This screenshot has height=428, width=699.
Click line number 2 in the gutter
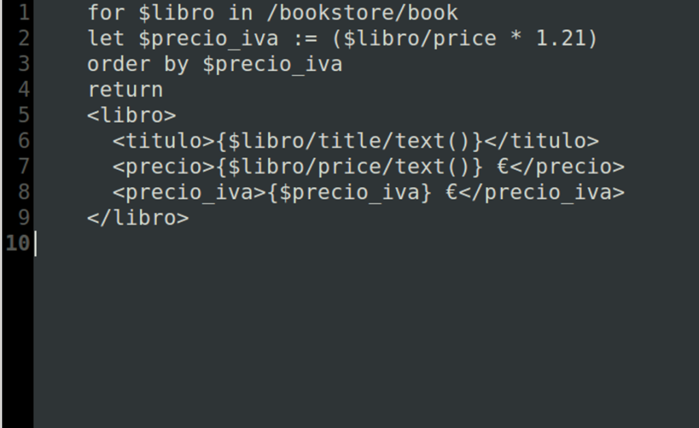[x=24, y=38]
